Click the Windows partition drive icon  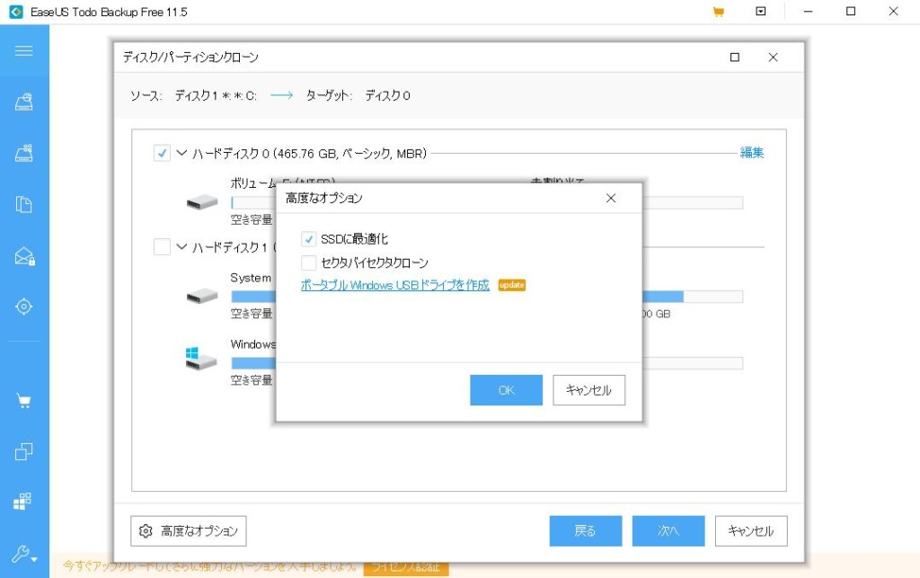[x=200, y=358]
